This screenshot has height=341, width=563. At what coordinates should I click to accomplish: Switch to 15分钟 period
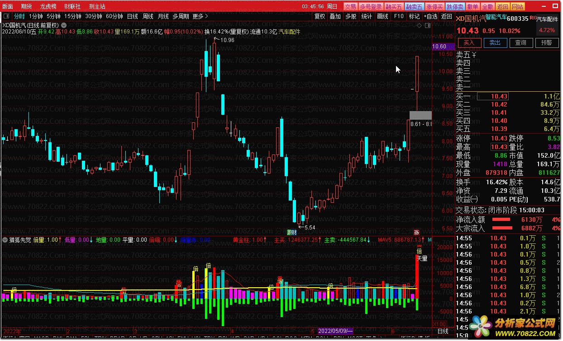(x=72, y=16)
